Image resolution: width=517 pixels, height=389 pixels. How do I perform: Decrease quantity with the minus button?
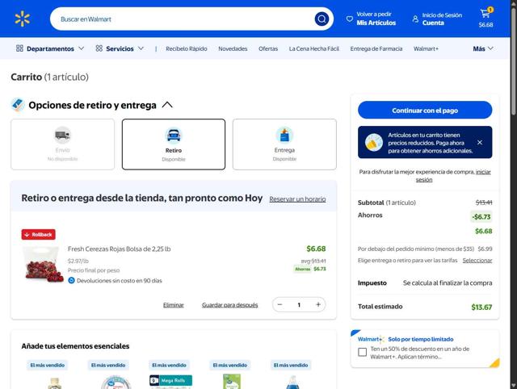tap(280, 304)
